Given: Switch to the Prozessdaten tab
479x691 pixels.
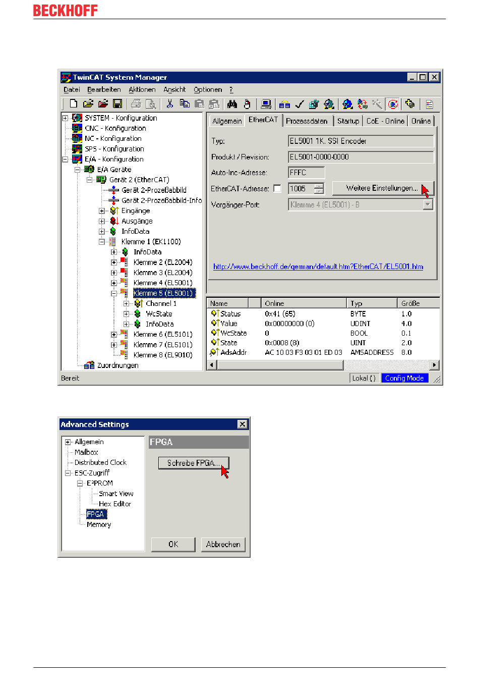Looking at the screenshot, I should coord(307,121).
